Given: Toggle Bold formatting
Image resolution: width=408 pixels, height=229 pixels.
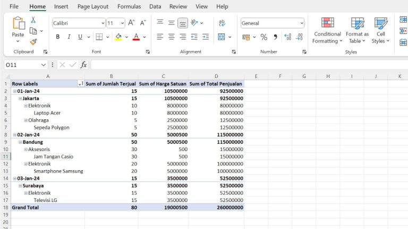Looking at the screenshot, I should coord(58,37).
